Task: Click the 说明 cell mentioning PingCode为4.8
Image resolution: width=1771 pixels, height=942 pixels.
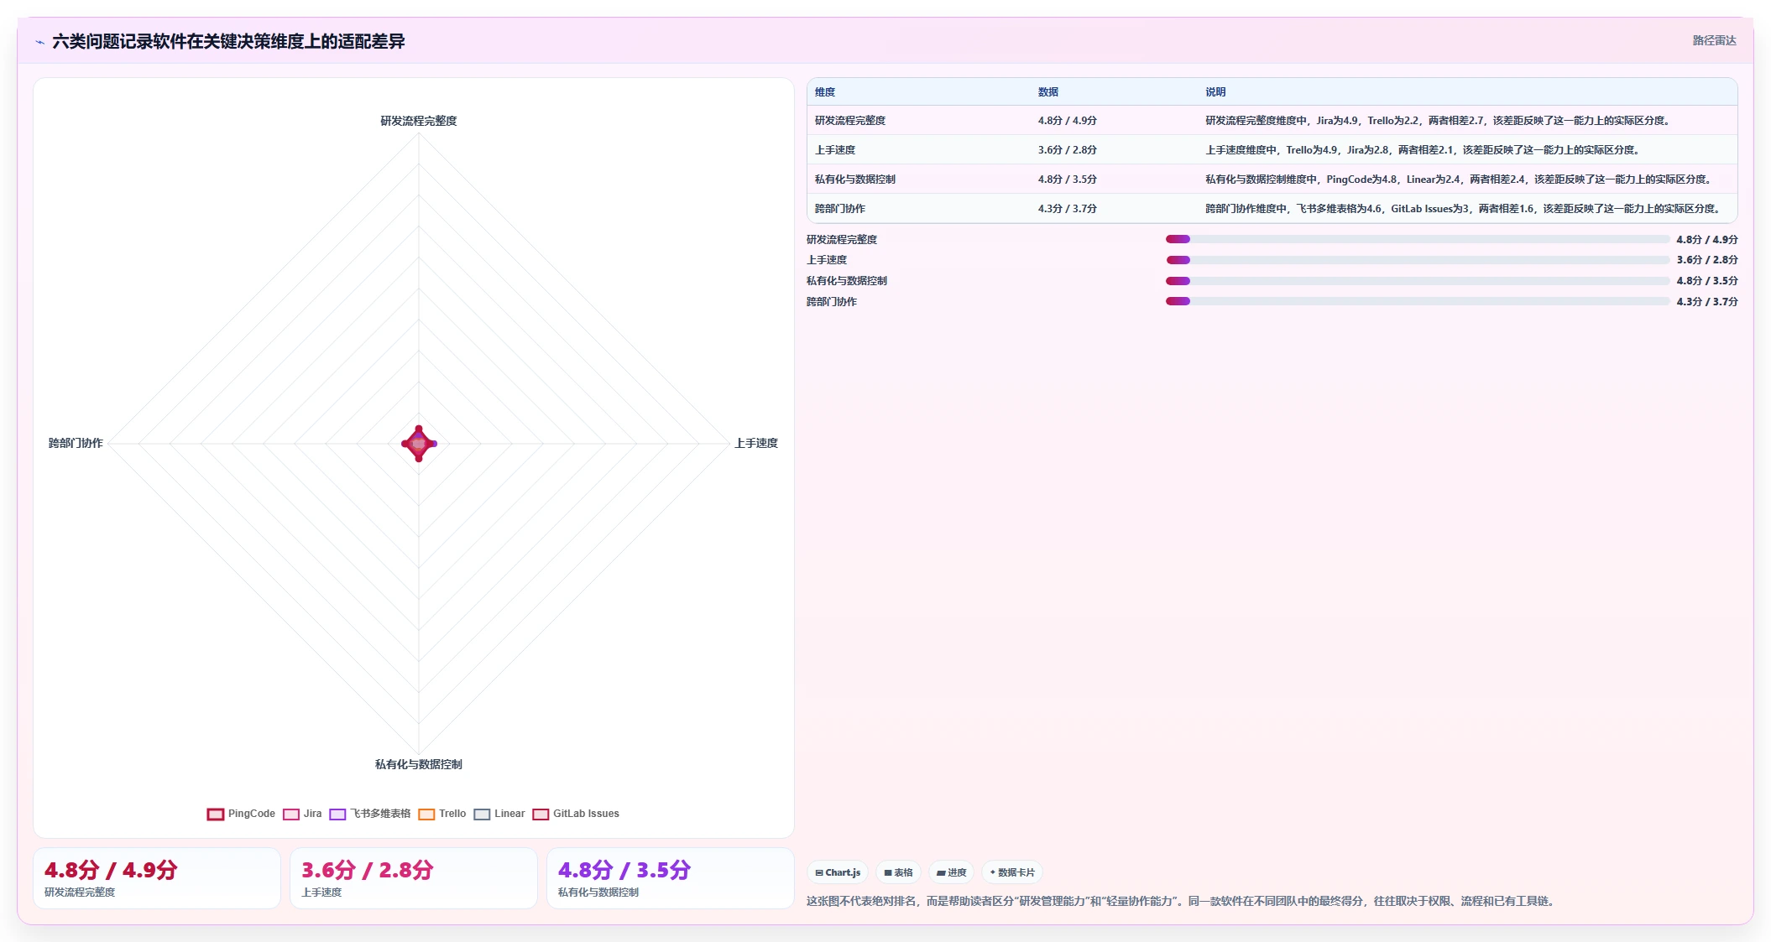Action: (x=1459, y=180)
